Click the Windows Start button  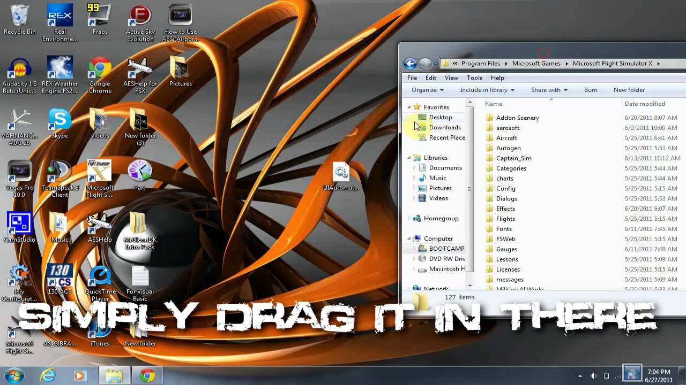click(14, 375)
